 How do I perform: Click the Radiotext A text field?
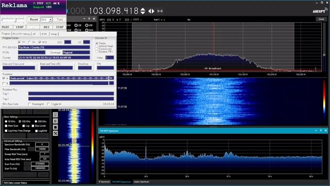[x=59, y=78]
